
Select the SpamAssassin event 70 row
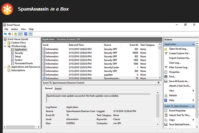point(100,78)
